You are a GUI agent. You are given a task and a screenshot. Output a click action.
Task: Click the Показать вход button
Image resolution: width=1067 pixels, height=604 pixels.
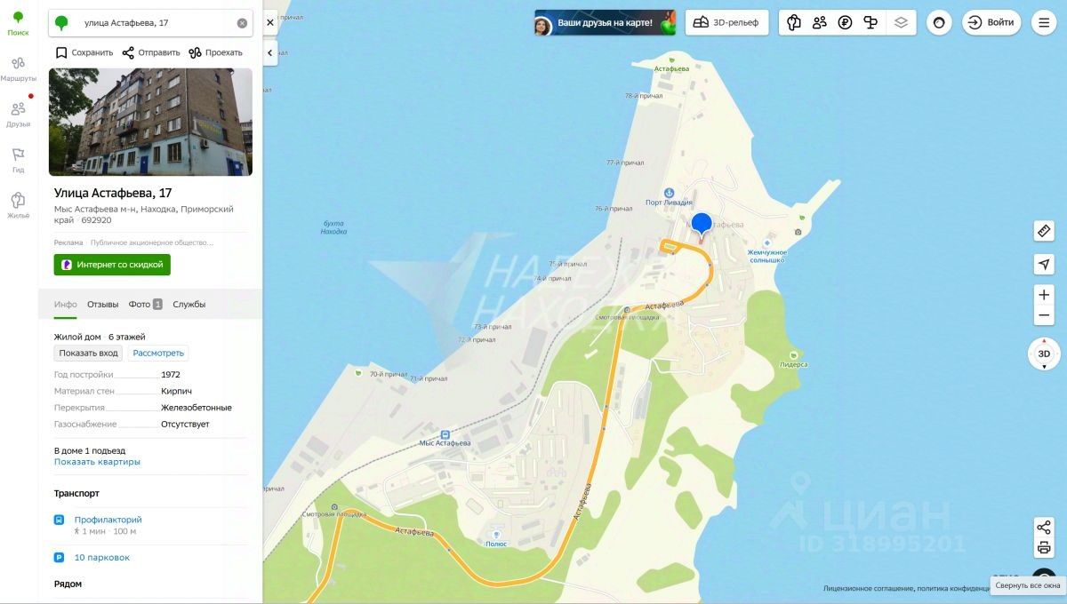pos(89,353)
